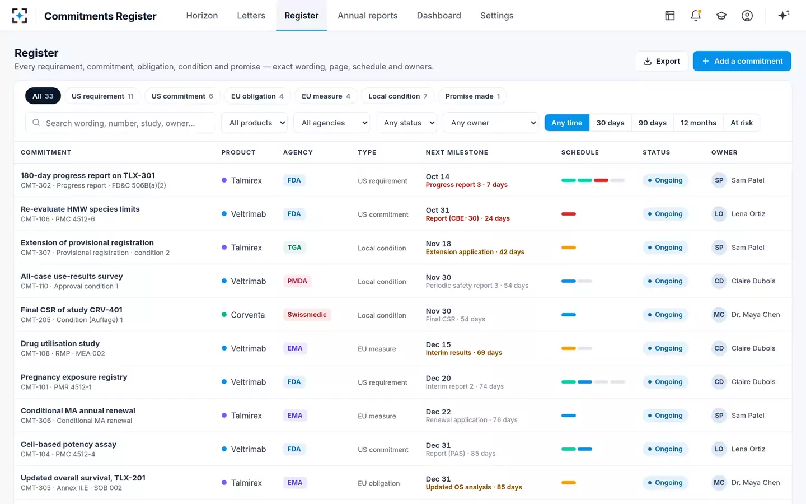Open the notifications bell
This screenshot has width=806, height=504.
(696, 16)
